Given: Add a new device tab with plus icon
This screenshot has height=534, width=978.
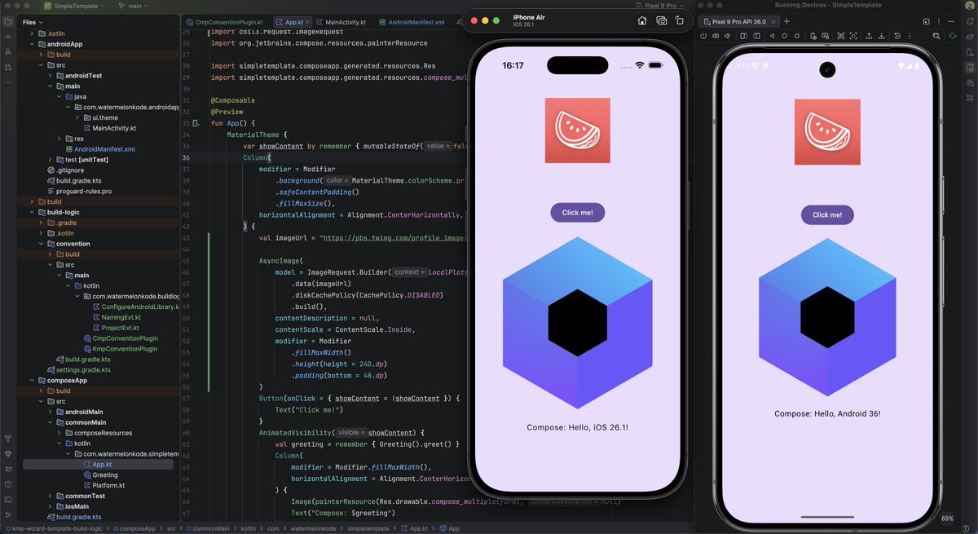Looking at the screenshot, I should (x=786, y=21).
